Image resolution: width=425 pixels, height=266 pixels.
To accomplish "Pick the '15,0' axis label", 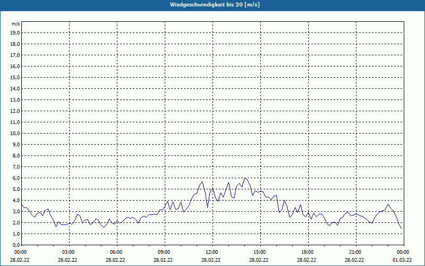I will tap(15, 77).
